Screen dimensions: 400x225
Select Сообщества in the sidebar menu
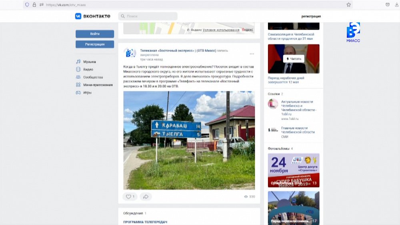click(93, 77)
